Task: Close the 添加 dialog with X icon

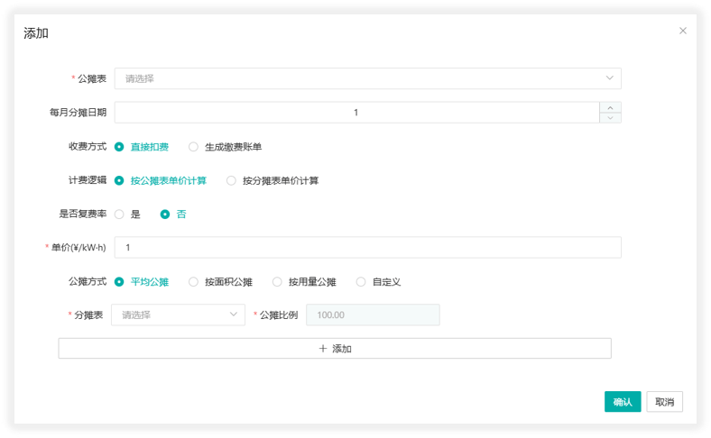Action: point(683,31)
